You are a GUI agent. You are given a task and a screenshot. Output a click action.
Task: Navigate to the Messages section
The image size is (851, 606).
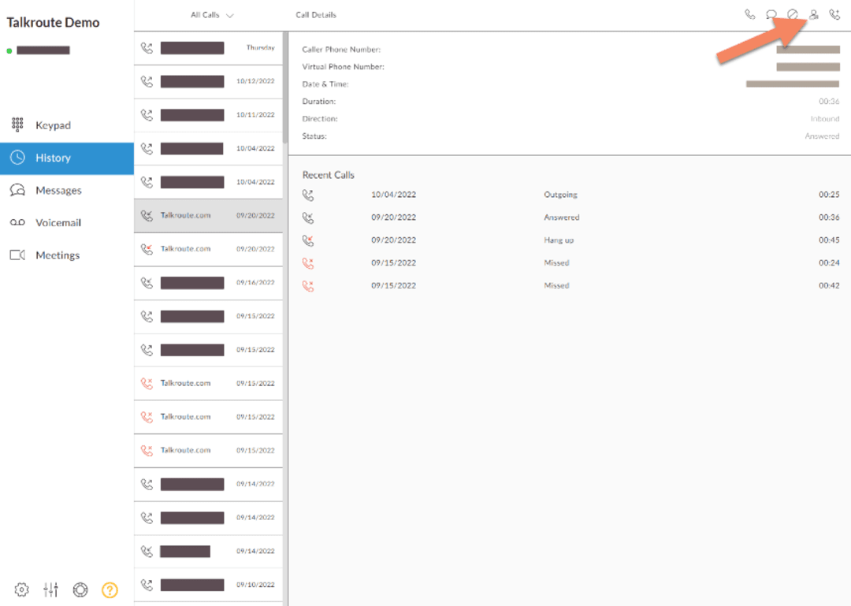pyautogui.click(x=59, y=190)
